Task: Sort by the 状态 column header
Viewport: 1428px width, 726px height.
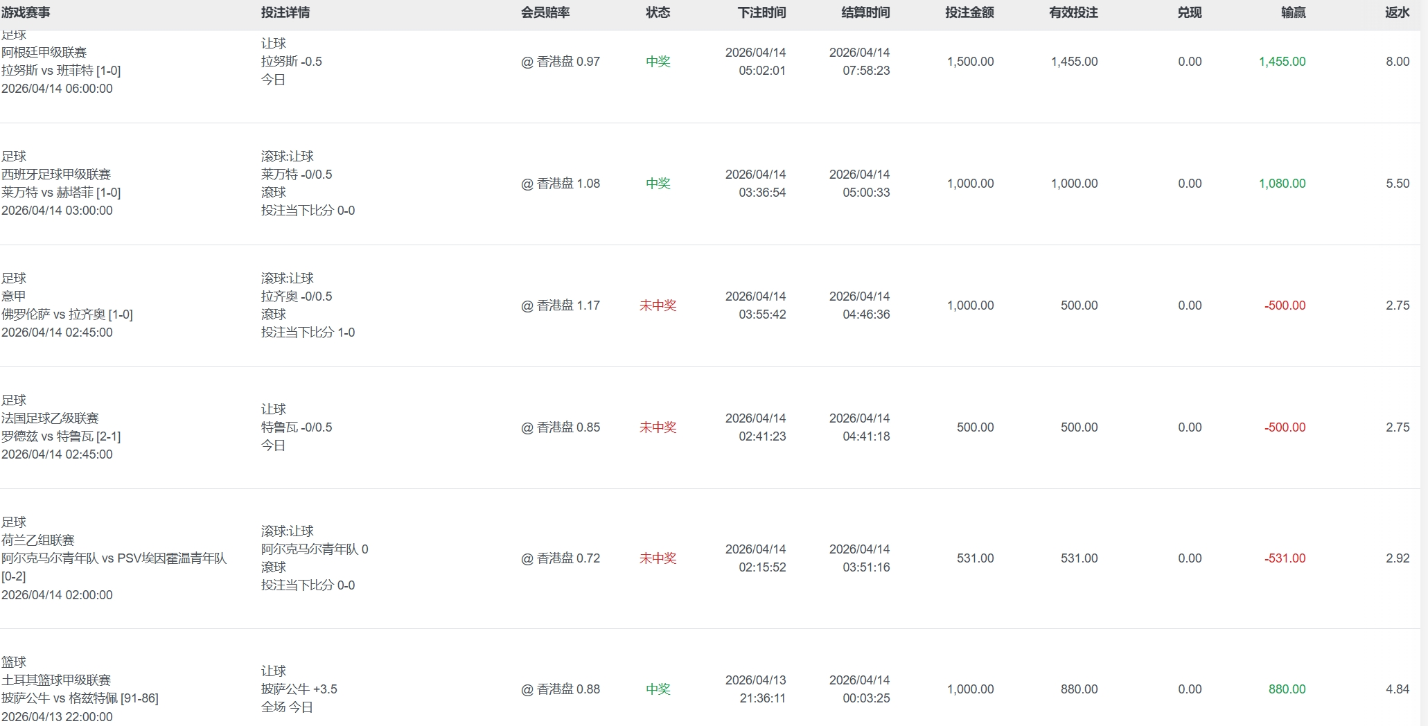Action: click(x=658, y=12)
